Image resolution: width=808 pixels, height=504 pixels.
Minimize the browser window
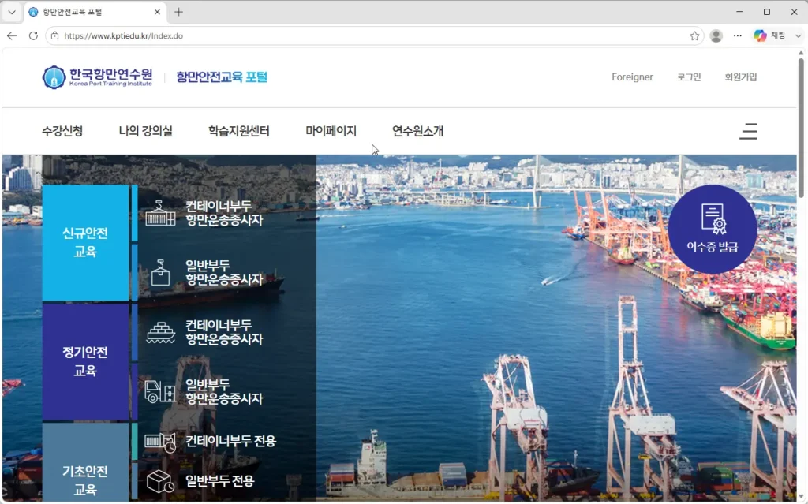pos(739,12)
